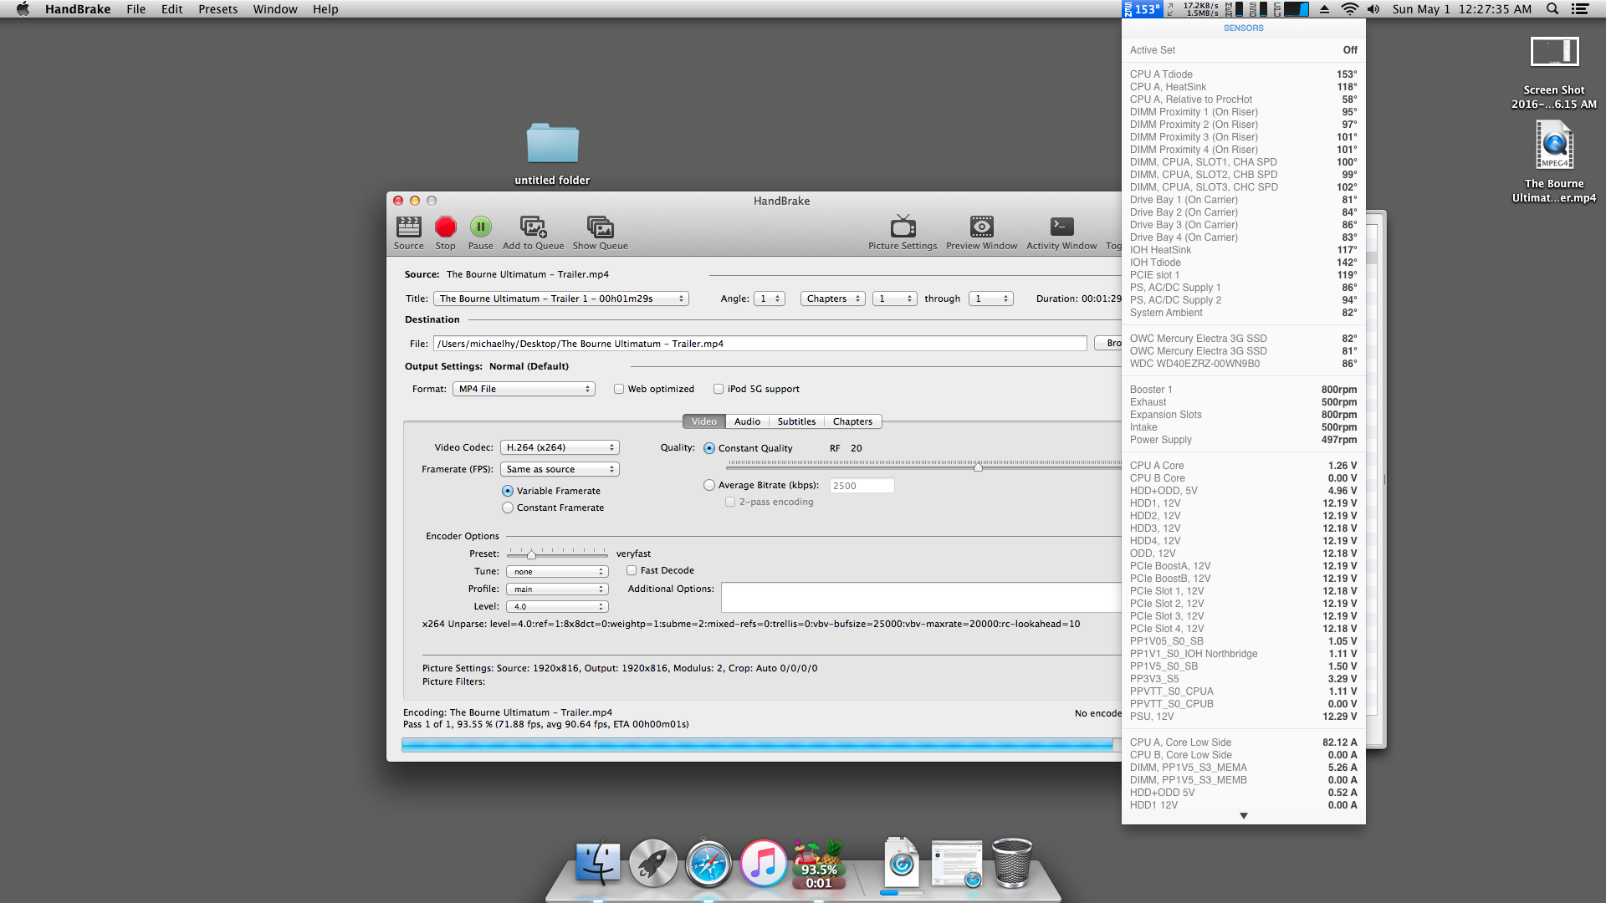The height and width of the screenshot is (903, 1606).
Task: Select Variable Framerate
Action: point(508,491)
